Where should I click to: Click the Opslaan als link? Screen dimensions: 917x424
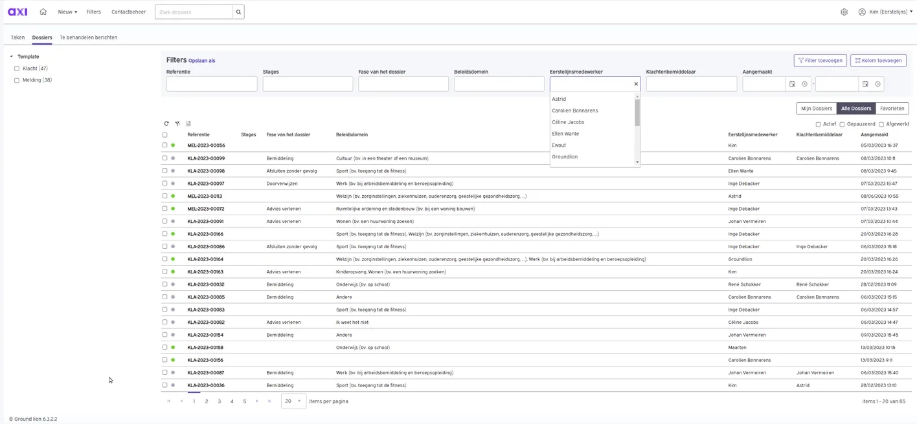point(202,61)
